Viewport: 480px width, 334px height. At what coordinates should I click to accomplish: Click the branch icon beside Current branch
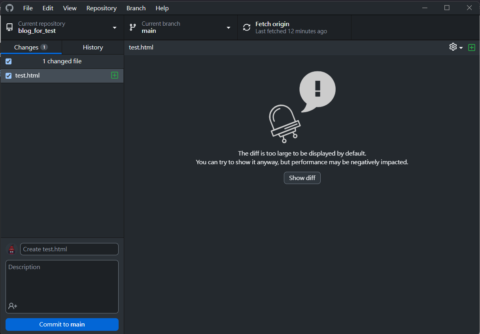(133, 27)
